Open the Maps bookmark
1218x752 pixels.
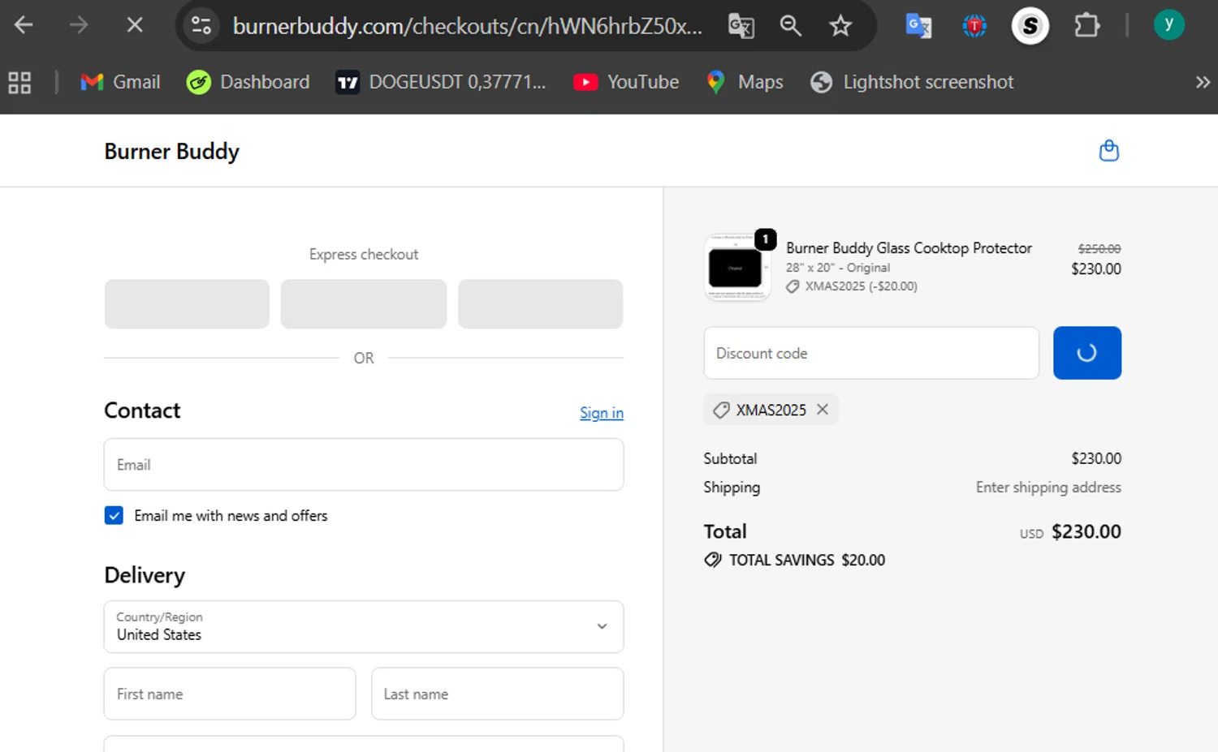point(745,82)
